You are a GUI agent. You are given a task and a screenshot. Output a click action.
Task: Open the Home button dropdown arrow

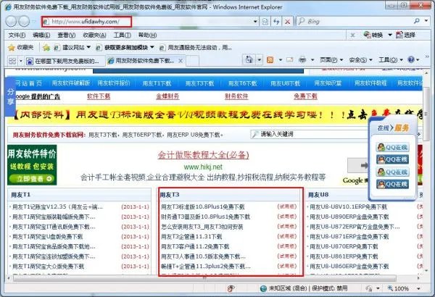[260, 59]
